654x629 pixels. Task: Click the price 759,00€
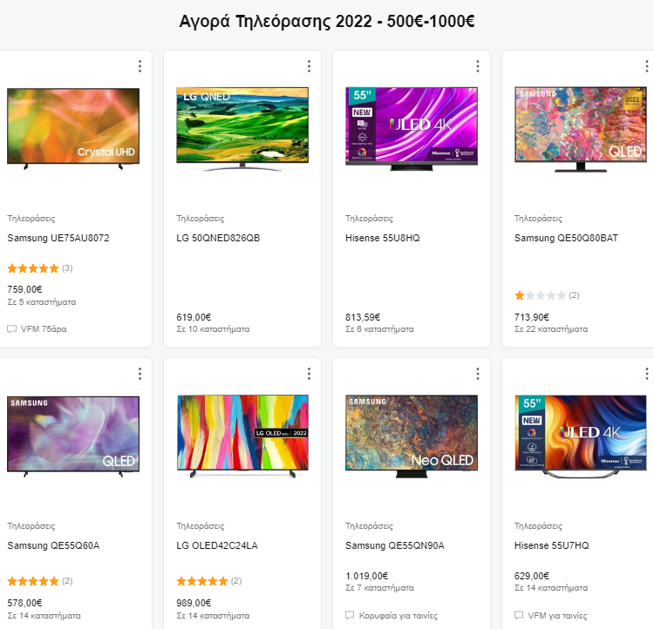[24, 289]
